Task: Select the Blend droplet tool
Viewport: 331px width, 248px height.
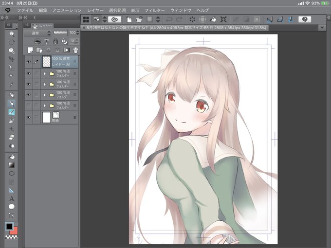Action: [x=12, y=146]
